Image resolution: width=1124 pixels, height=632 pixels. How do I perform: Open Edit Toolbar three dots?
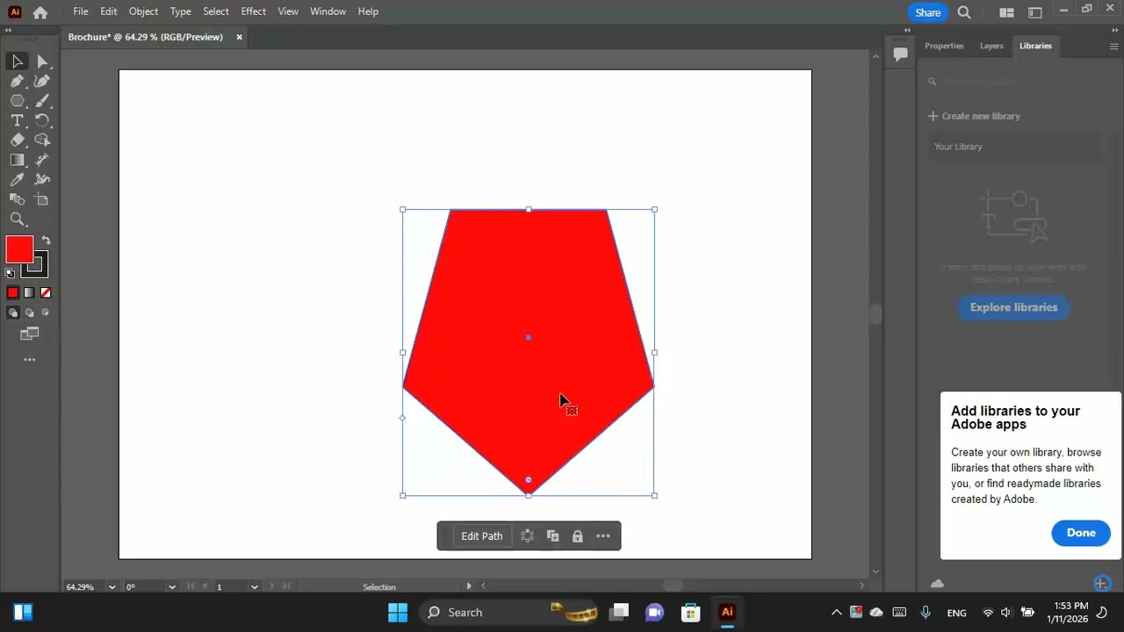click(30, 360)
